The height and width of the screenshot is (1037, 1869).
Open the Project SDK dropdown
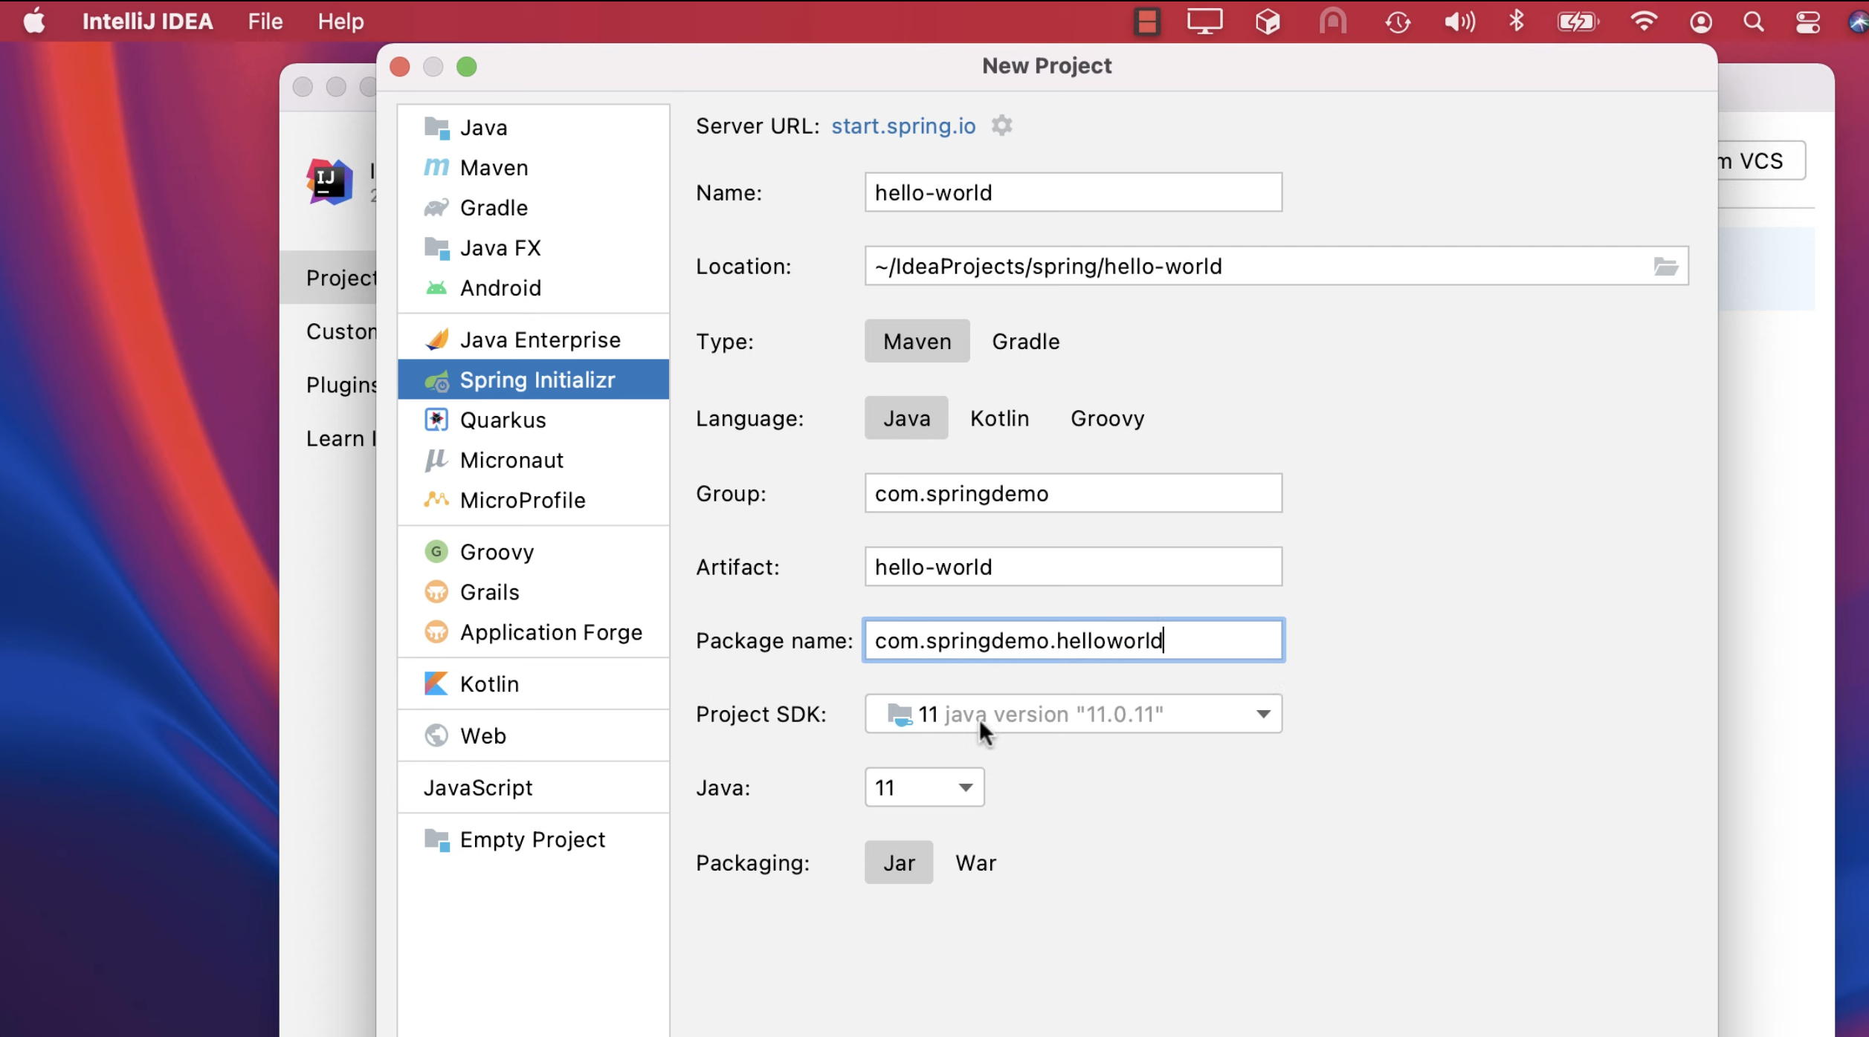pos(1073,714)
